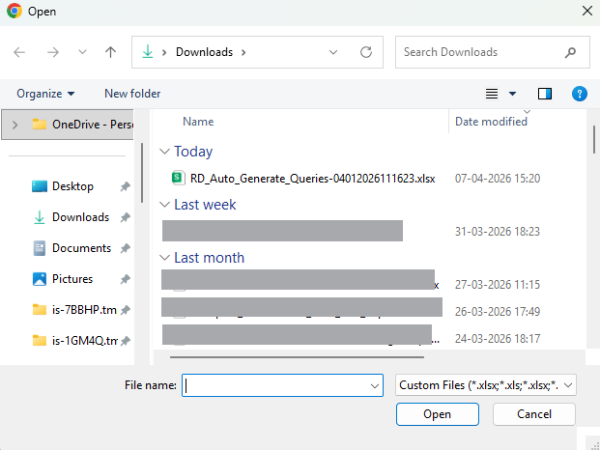Click the pin icon beside is-7BBHP.tmp

tap(126, 310)
